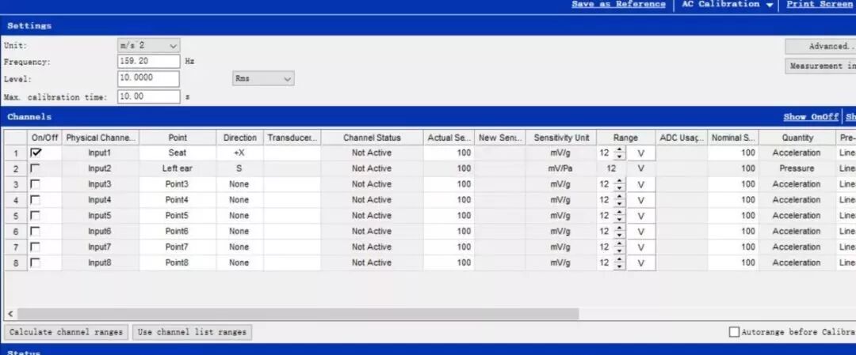Click the Range column header
This screenshot has height=355, width=856.
click(625, 138)
